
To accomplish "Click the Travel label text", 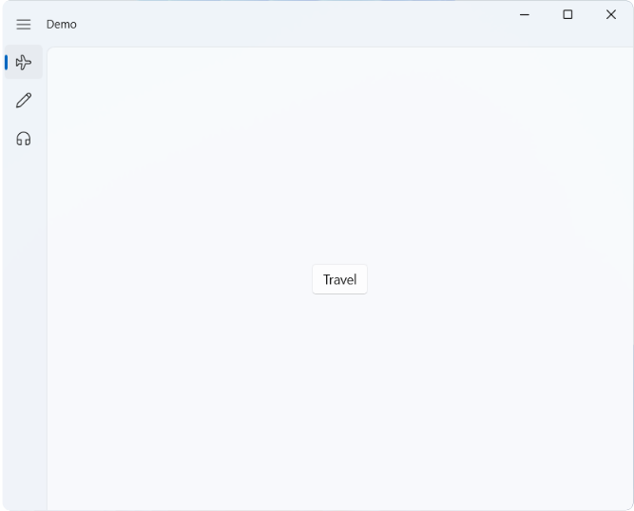I will [x=339, y=279].
